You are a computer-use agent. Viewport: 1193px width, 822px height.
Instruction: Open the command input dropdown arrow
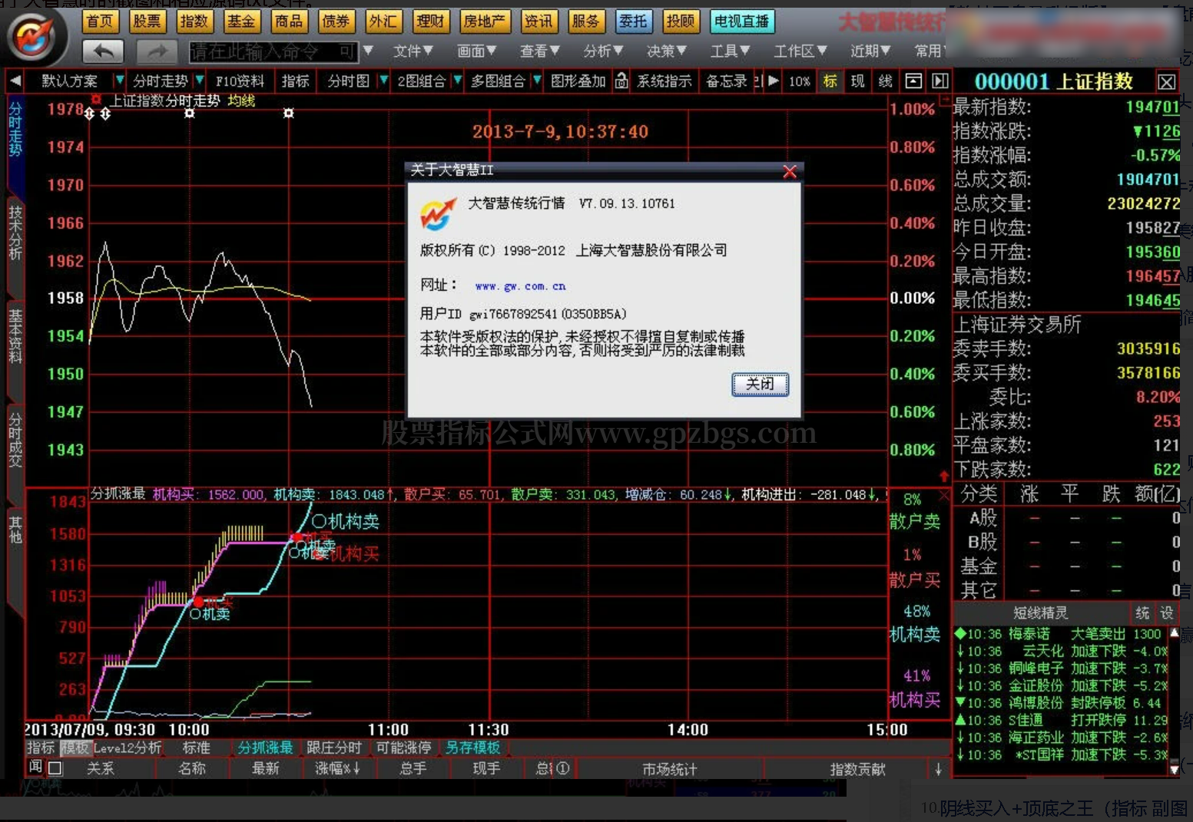click(368, 51)
